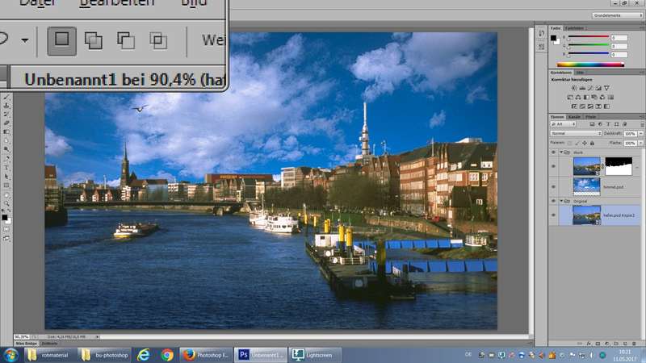Launch Internet Explorer from the taskbar

(x=145, y=355)
